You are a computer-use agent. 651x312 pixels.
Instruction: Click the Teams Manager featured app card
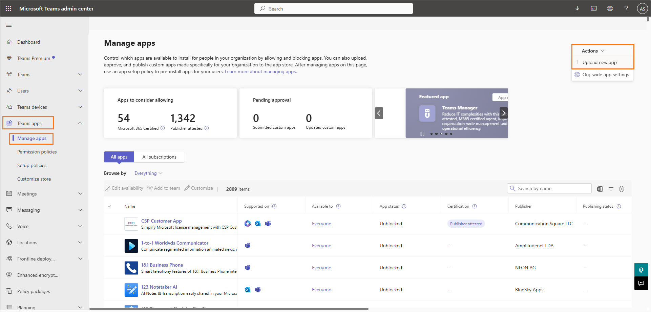click(457, 113)
